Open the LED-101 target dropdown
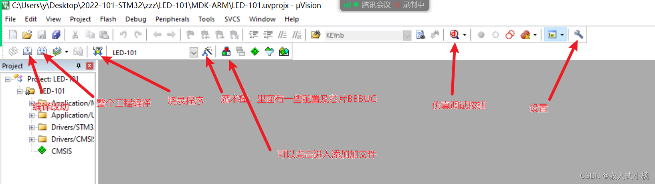Image resolution: width=655 pixels, height=184 pixels. 194,53
